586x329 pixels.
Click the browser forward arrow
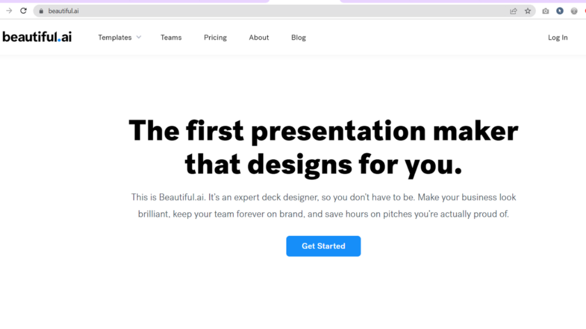[9, 11]
